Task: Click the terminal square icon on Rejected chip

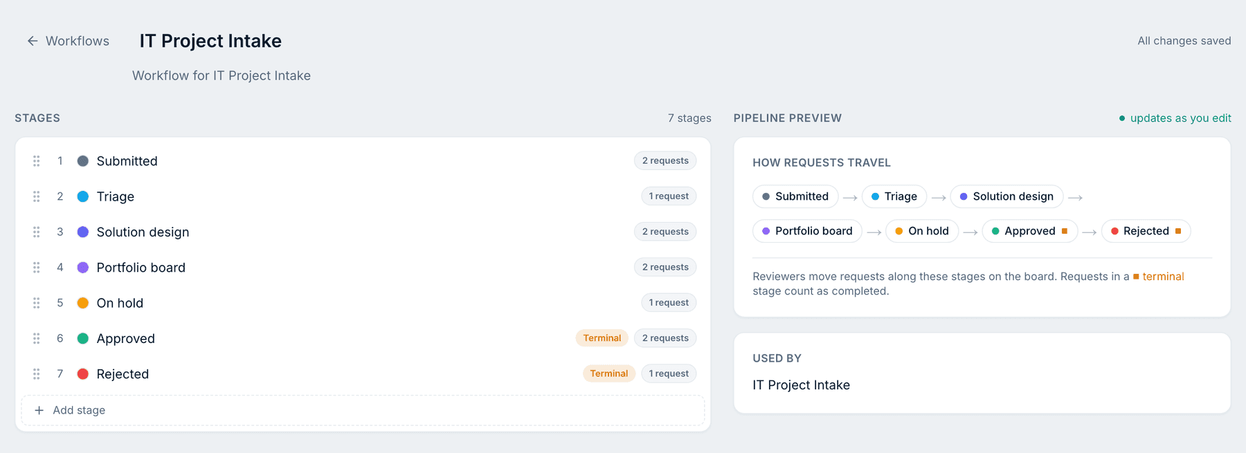Action: (1178, 231)
